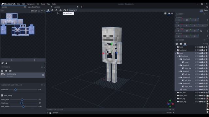Open the File menu
Image resolution: width=209 pixels, height=117 pixels.
click(x=19, y=4)
